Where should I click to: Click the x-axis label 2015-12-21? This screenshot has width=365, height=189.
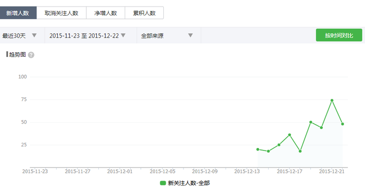coord(332,171)
